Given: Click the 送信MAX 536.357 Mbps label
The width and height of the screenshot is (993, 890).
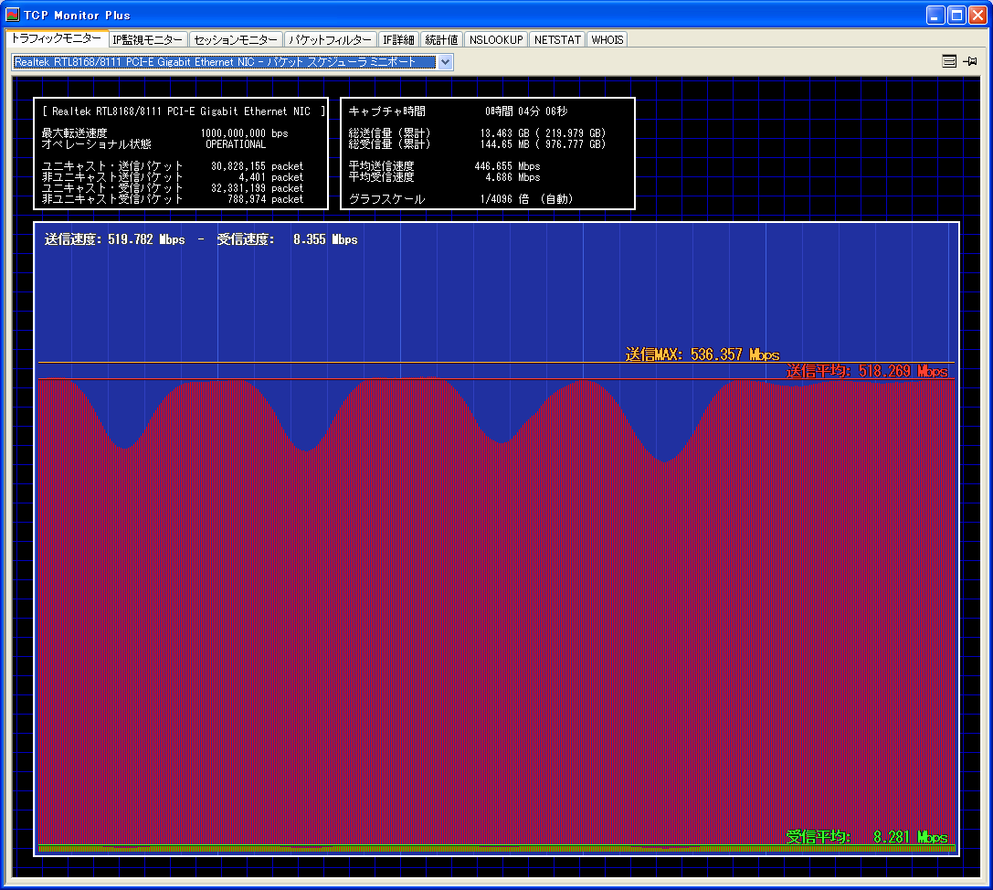Looking at the screenshot, I should [x=702, y=355].
